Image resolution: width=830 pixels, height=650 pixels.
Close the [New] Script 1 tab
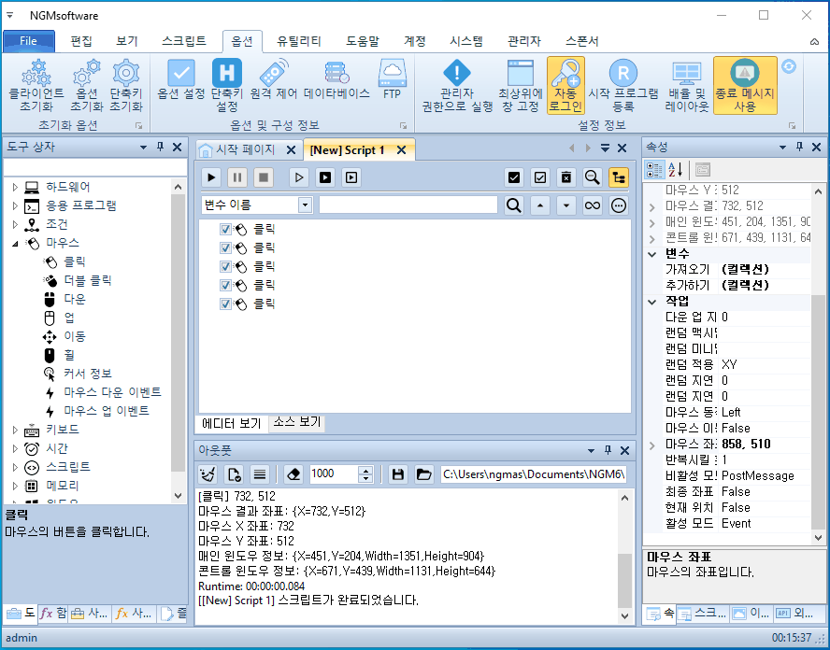pyautogui.click(x=402, y=150)
